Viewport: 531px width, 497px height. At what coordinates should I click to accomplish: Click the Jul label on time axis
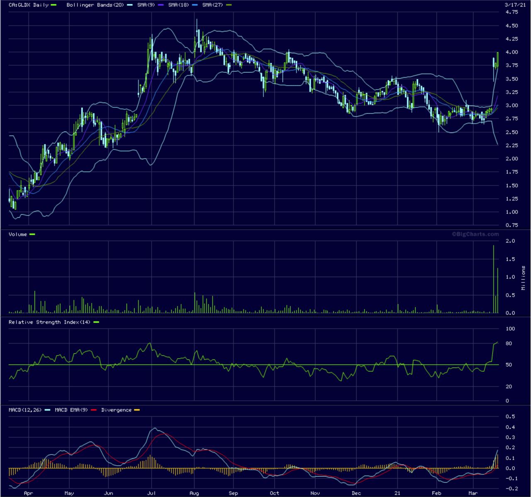(x=152, y=493)
